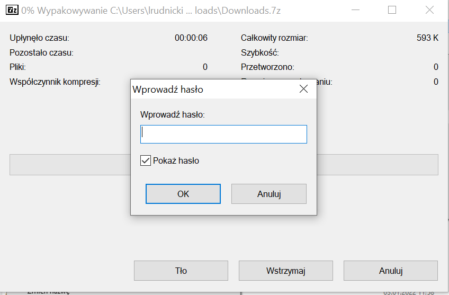Image resolution: width=449 pixels, height=295 pixels.
Task: Click the extraction progress bar
Action: click(224, 165)
